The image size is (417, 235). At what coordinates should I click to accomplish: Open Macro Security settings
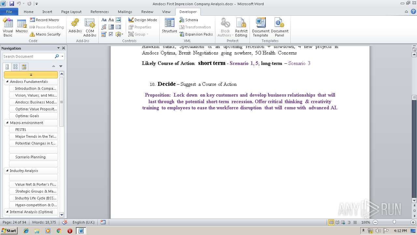point(45,34)
